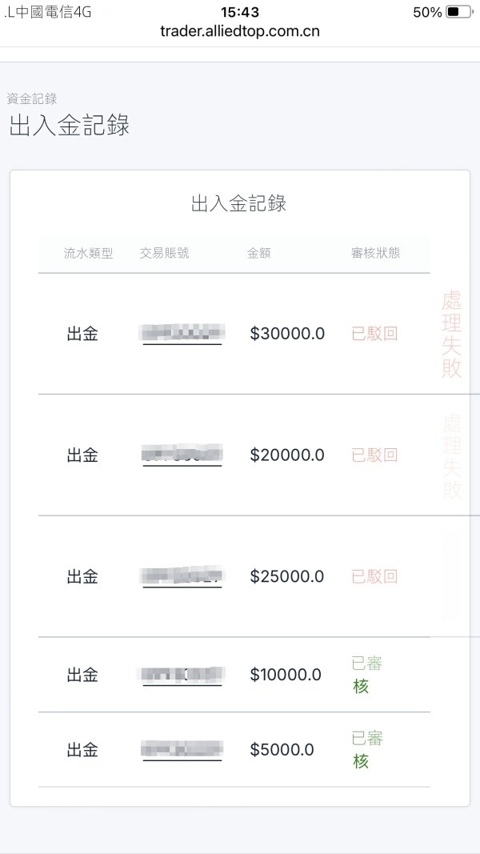Click the 金額 column header
Screen dimensions: 480x854
(x=258, y=253)
